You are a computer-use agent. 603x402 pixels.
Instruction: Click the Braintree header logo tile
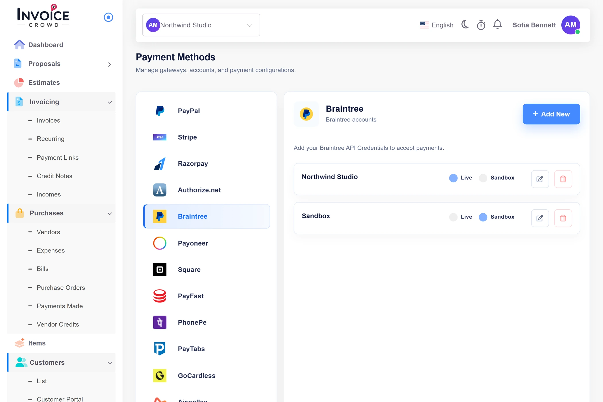click(x=306, y=114)
